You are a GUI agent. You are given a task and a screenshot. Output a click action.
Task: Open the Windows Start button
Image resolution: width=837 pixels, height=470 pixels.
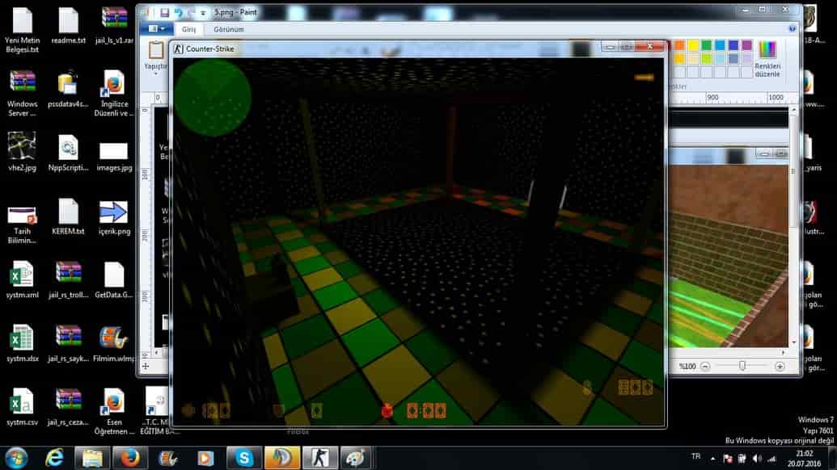[16, 458]
